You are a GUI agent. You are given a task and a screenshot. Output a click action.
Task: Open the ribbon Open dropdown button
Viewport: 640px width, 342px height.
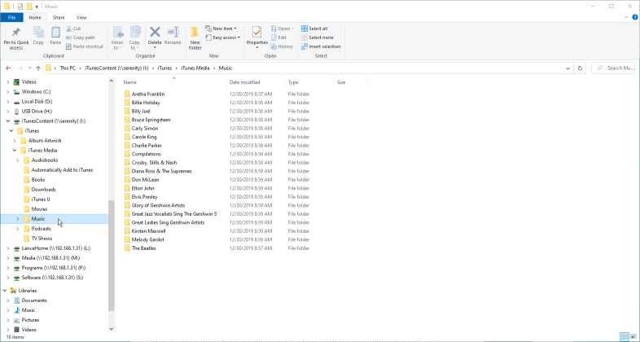pyautogui.click(x=283, y=28)
